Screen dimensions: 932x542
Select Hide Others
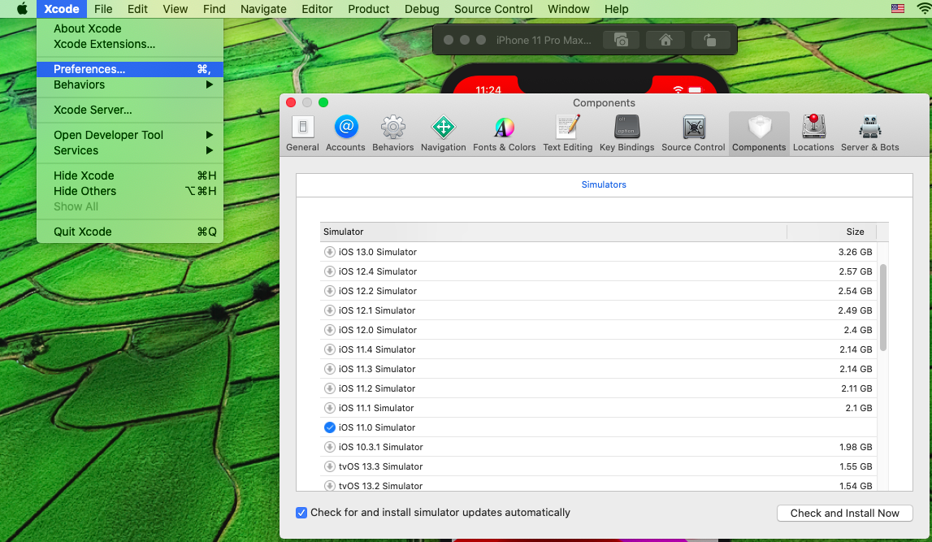point(129,191)
